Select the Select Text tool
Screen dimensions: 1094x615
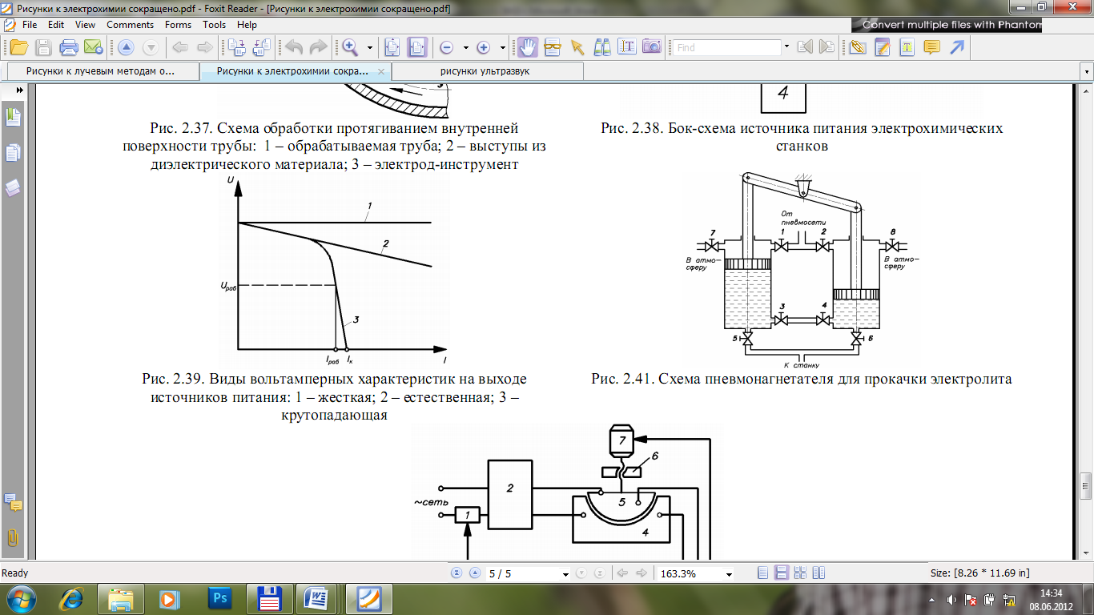627,47
